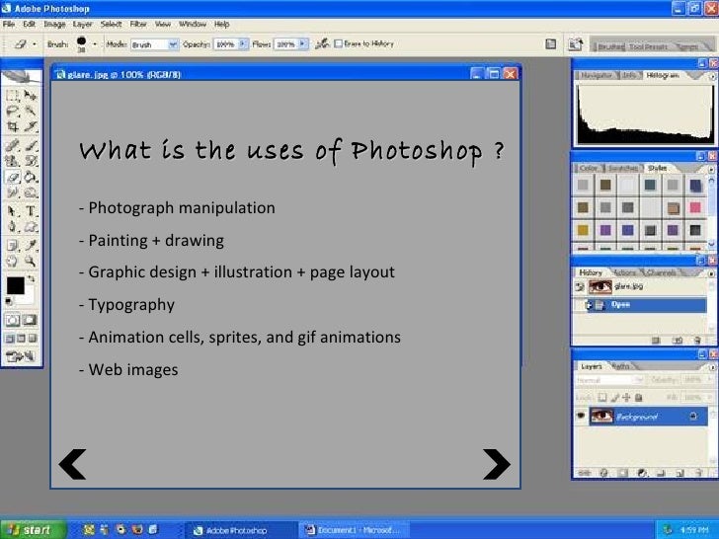Hide the Background layer using eye icon
The height and width of the screenshot is (539, 719).
[581, 417]
